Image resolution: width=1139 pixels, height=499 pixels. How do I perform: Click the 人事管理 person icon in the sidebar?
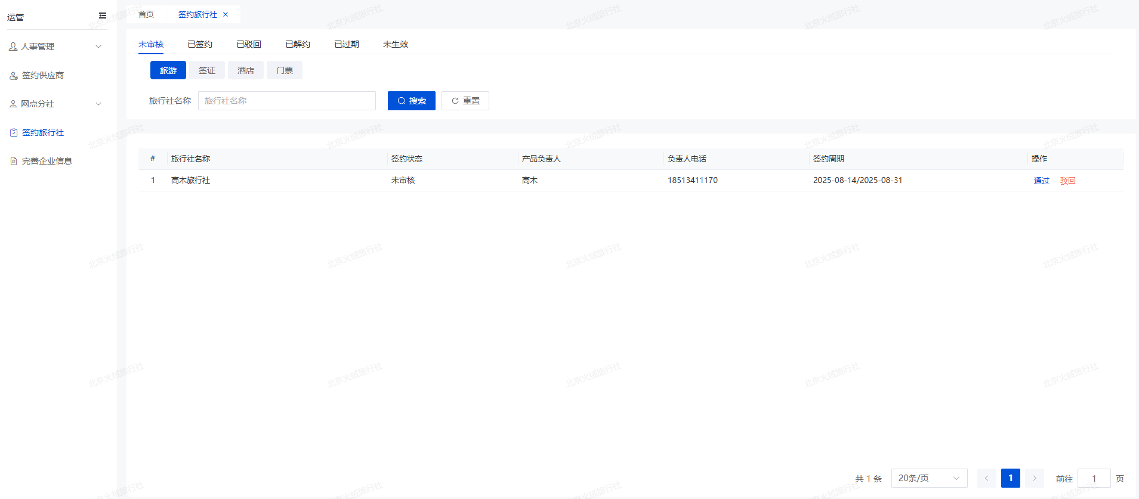[x=13, y=47]
